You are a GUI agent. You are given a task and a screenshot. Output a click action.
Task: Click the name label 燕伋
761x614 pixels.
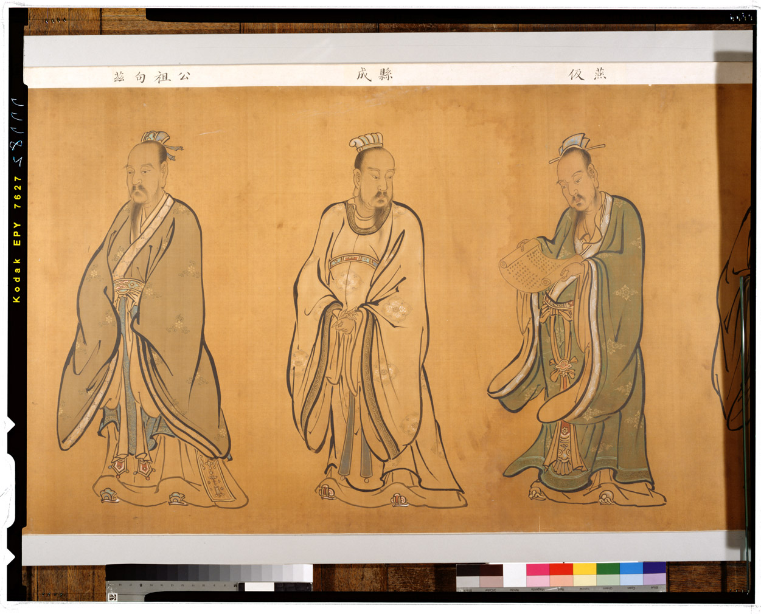pyautogui.click(x=588, y=74)
